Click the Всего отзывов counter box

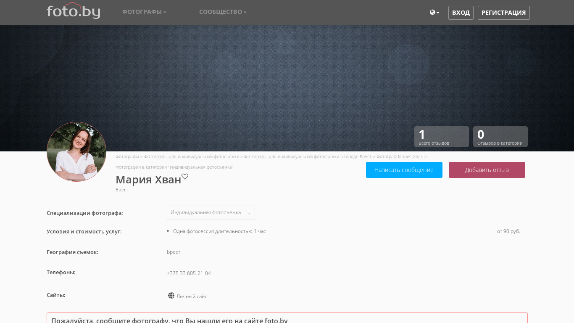click(x=441, y=137)
